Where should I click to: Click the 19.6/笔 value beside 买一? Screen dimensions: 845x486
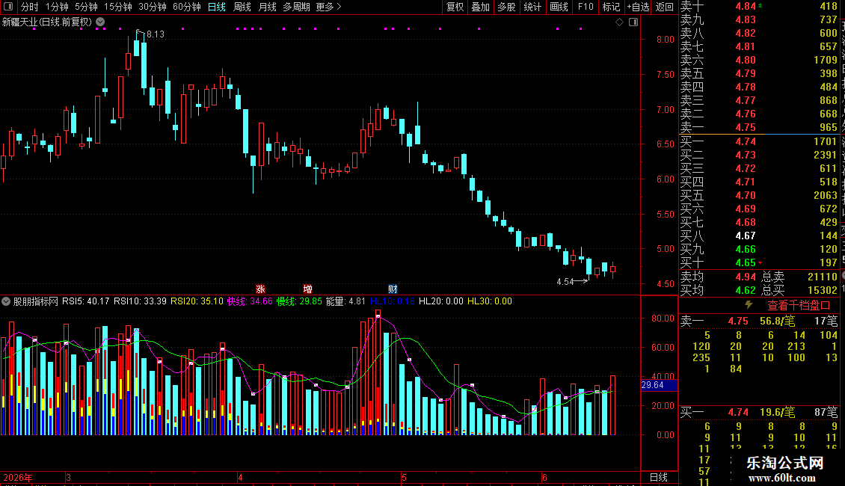click(x=777, y=413)
